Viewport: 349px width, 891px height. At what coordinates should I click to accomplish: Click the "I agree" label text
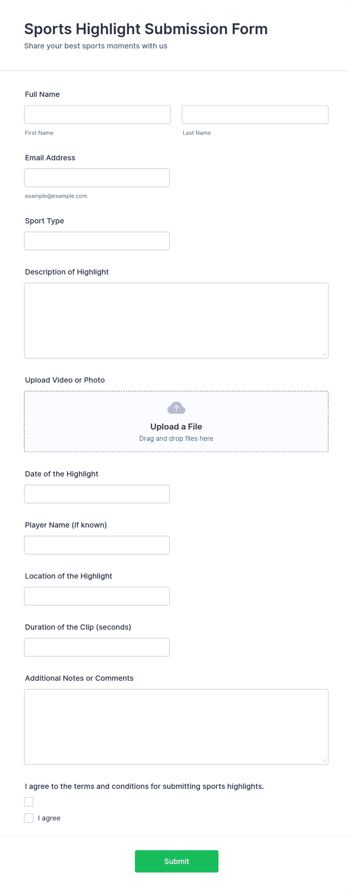tap(49, 818)
